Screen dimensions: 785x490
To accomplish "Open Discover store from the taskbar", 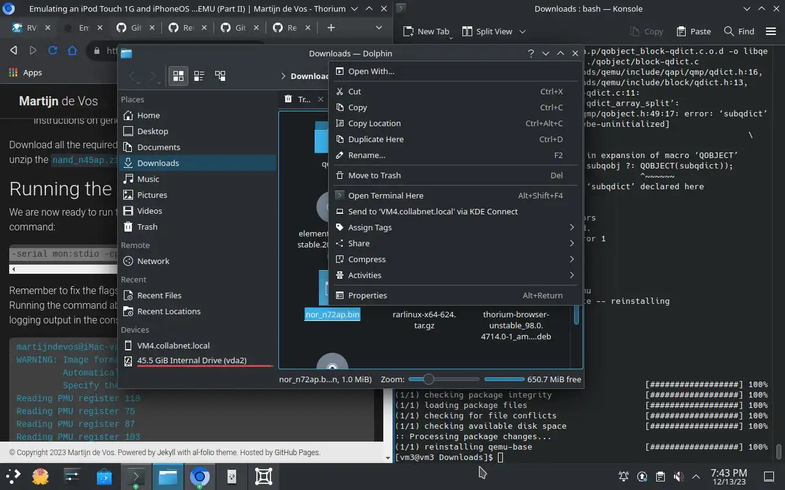I will pos(104,476).
